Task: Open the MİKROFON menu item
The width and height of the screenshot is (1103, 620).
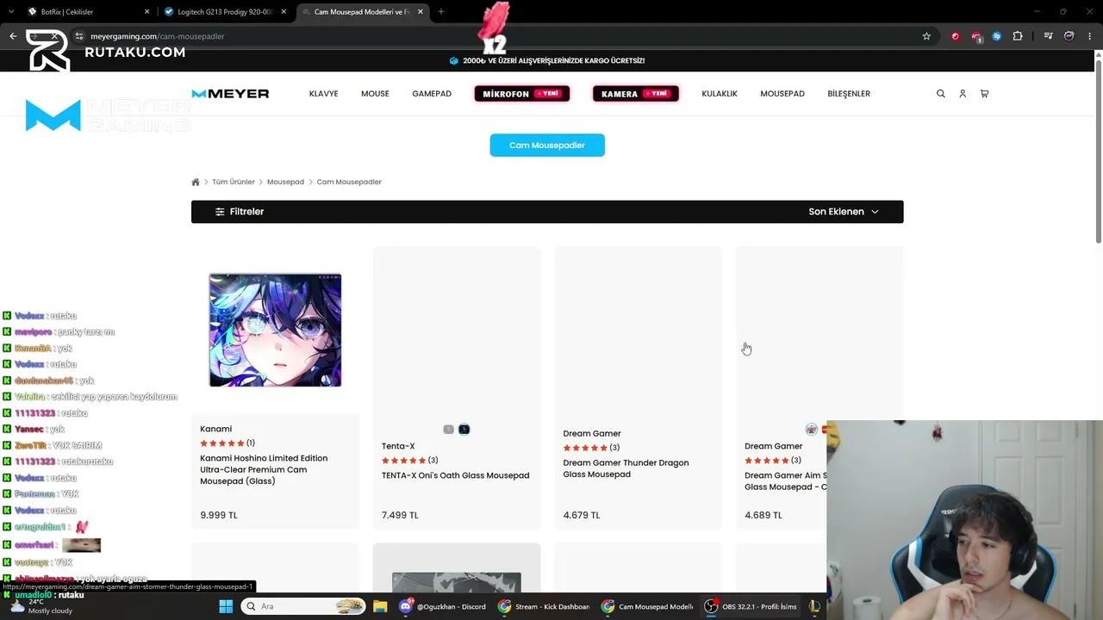Action: click(522, 94)
